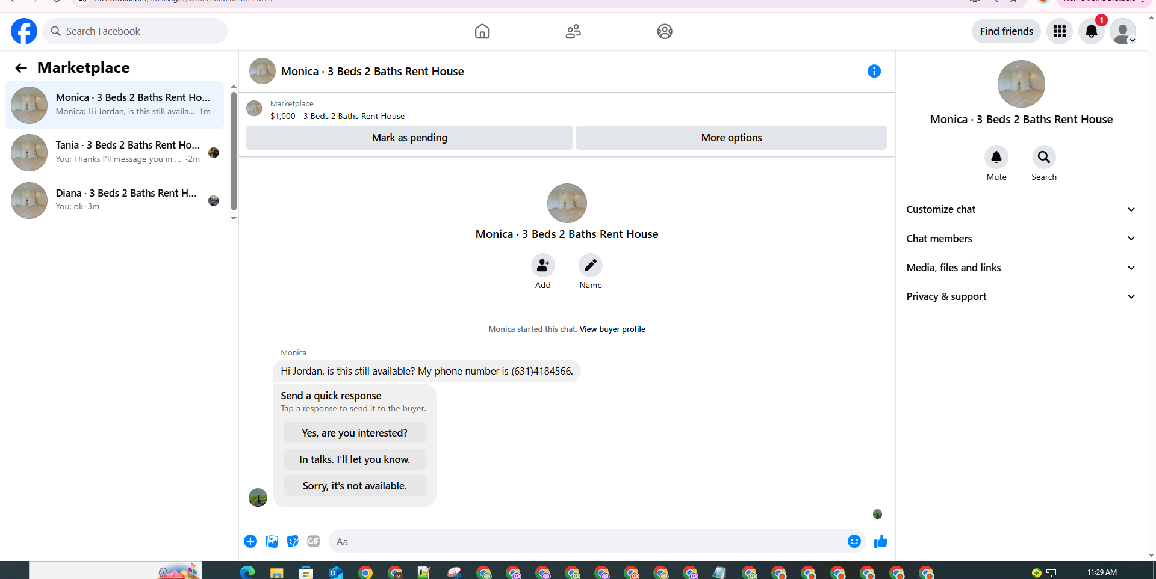The width and height of the screenshot is (1156, 579).
Task: Open File Explorer from the taskbar
Action: 277,572
